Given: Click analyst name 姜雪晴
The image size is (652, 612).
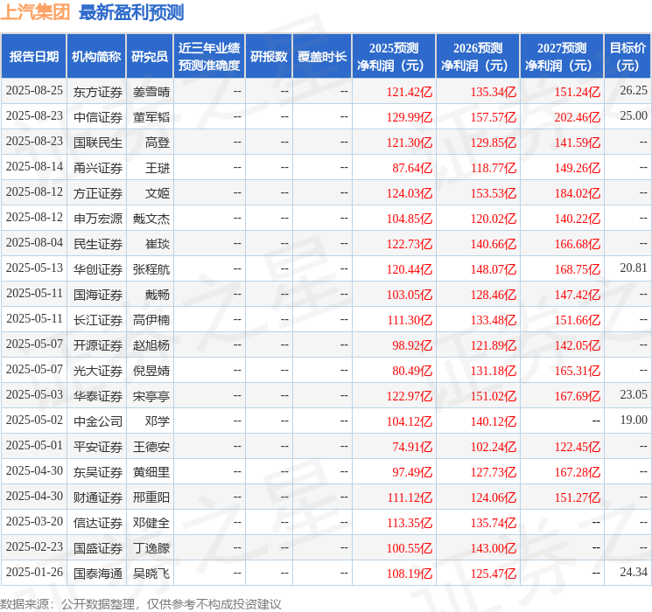Looking at the screenshot, I should point(151,92).
